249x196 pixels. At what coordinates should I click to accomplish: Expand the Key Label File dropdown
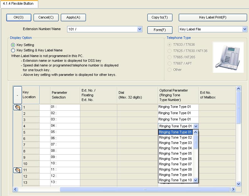point(245,29)
